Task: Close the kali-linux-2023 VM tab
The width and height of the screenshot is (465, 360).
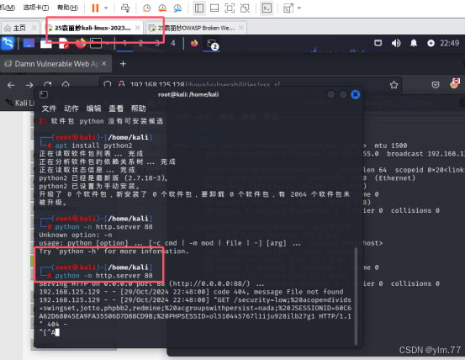Action: point(138,28)
